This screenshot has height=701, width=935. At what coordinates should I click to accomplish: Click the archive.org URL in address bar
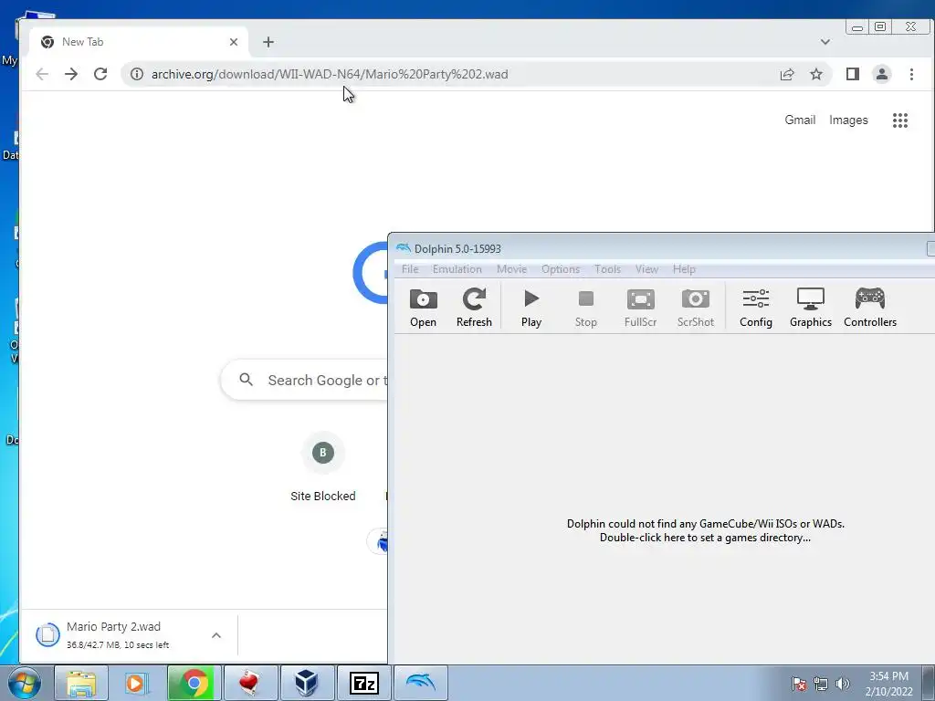click(330, 74)
